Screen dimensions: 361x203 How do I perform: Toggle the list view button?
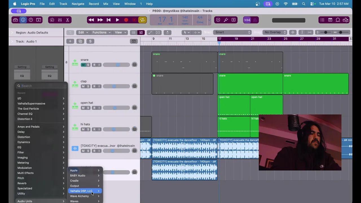141,32
